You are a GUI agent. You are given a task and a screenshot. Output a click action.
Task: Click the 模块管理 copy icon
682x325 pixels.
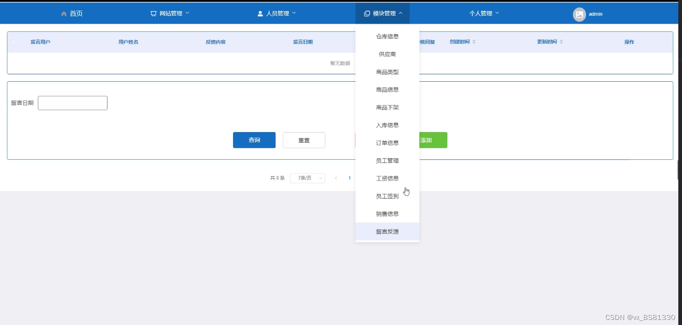(367, 14)
